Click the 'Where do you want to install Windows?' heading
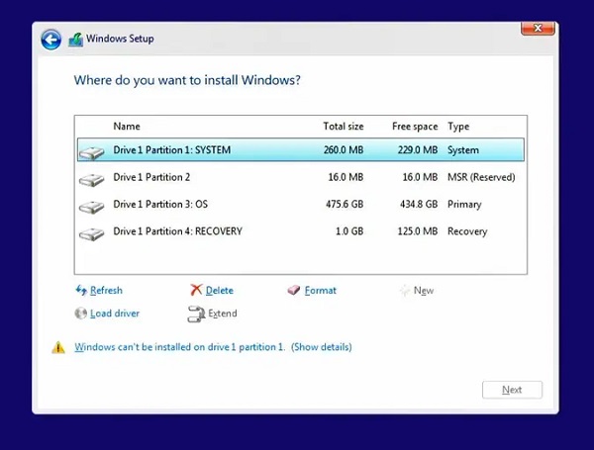Image resolution: width=594 pixels, height=450 pixels. 187,80
